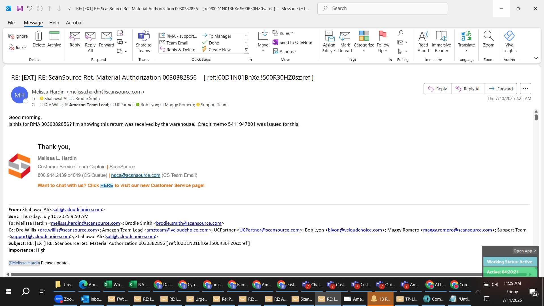Screen dimensions: 544x306
Task: Click the Redo icon in title bar
Action: tap(39, 8)
